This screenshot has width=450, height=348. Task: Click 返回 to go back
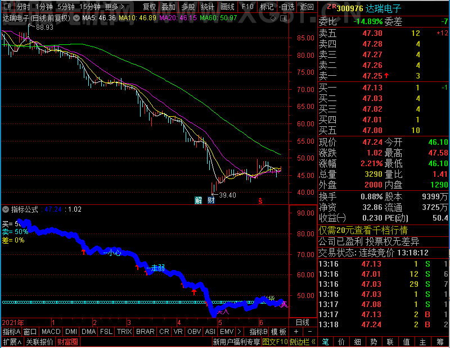pyautogui.click(x=307, y=7)
